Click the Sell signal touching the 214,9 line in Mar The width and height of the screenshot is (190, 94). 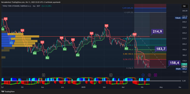click(x=135, y=34)
